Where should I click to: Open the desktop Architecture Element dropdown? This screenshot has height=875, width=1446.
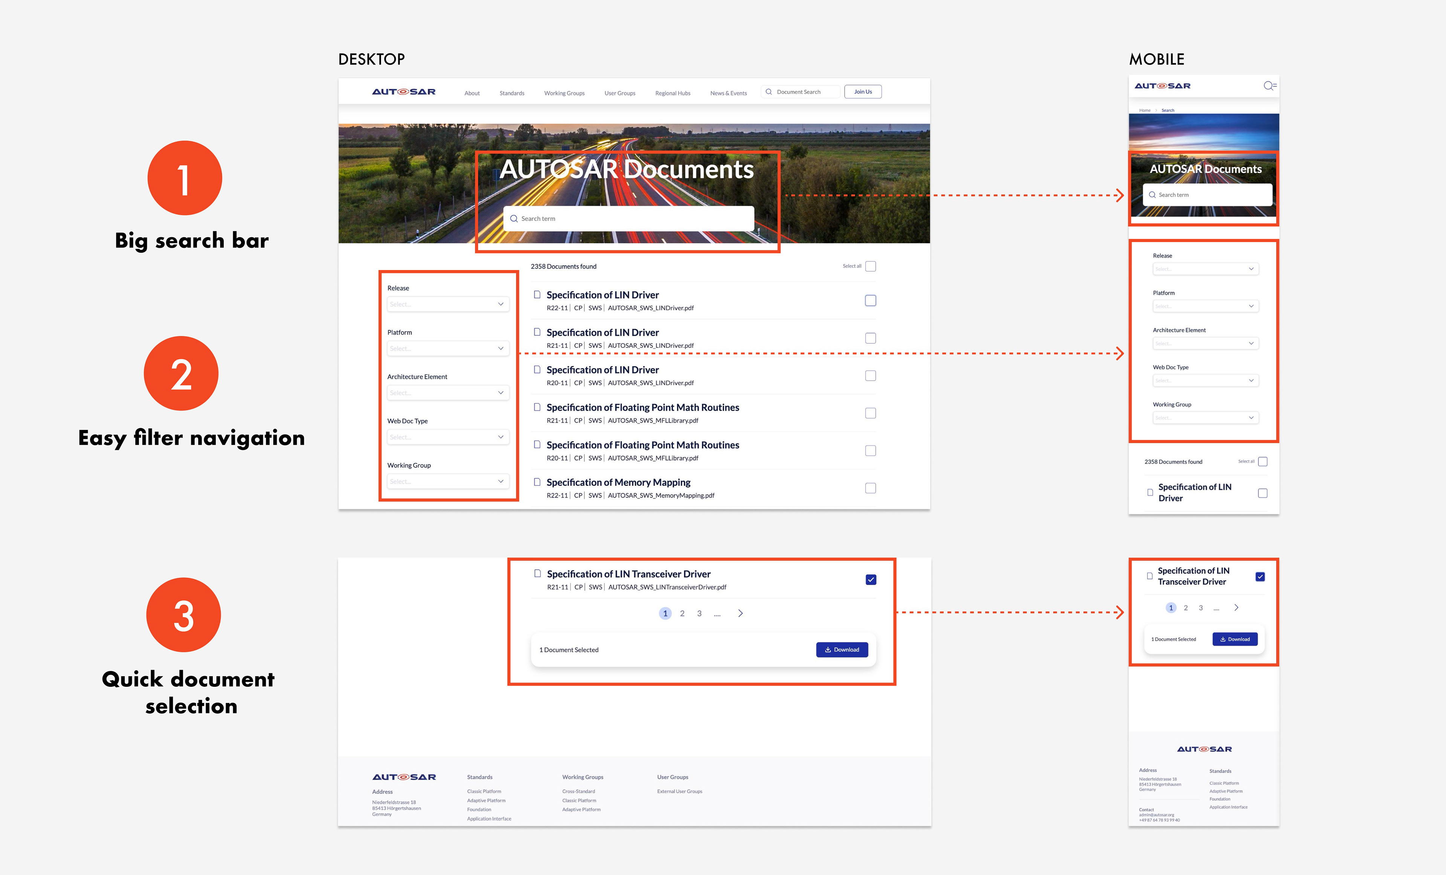coord(448,393)
